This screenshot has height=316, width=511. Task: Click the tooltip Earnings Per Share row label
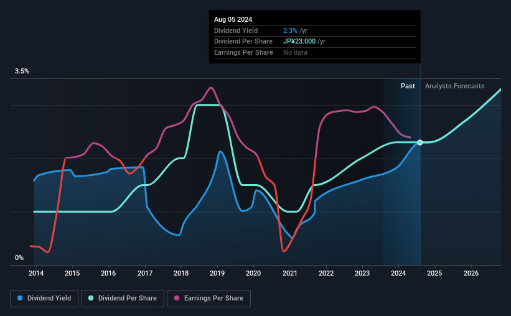(243, 52)
